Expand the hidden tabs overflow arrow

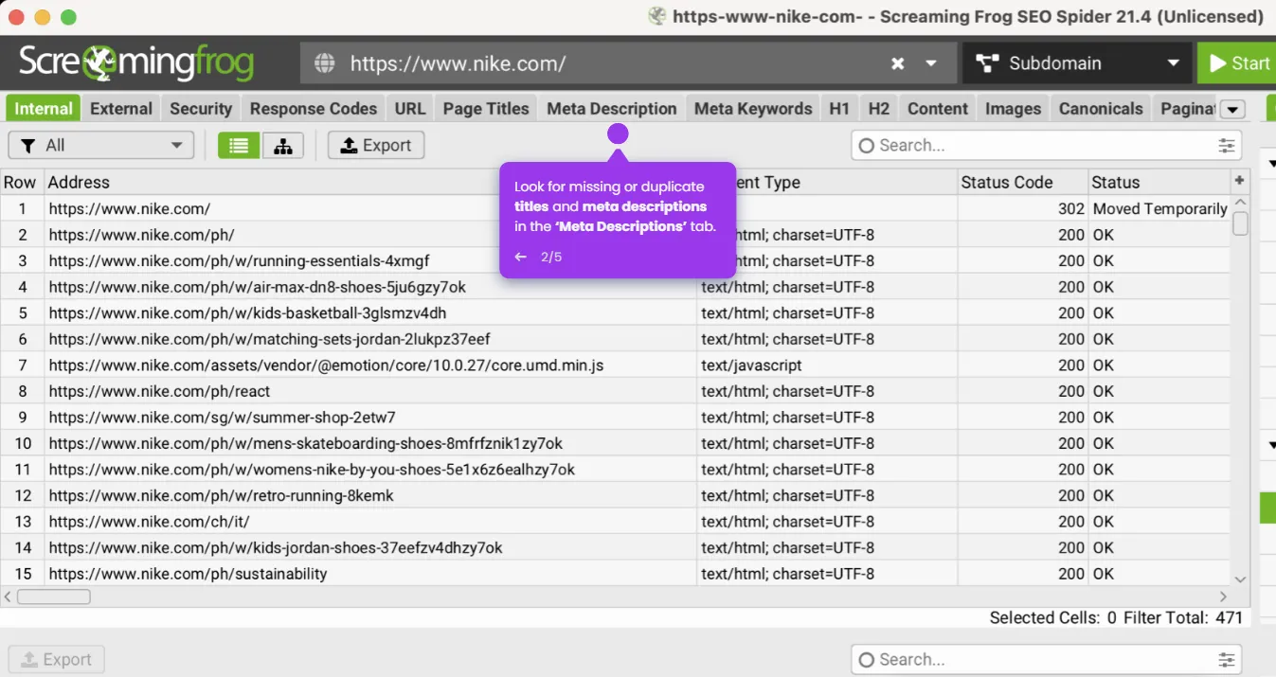point(1232,110)
